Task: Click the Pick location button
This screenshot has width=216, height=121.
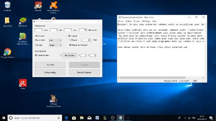Action: point(70,55)
